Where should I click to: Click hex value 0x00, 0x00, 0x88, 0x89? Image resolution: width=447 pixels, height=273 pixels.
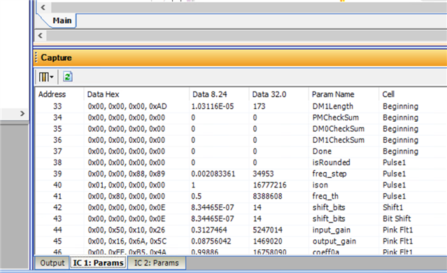[127, 174]
